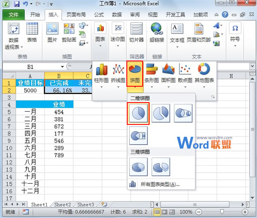Open the Chart group button
257x218 pixels.
click(100, 35)
